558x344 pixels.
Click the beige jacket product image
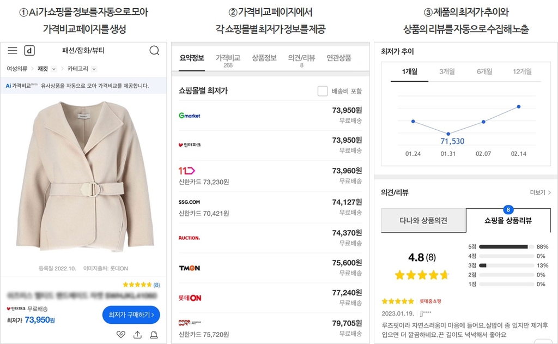click(84, 176)
